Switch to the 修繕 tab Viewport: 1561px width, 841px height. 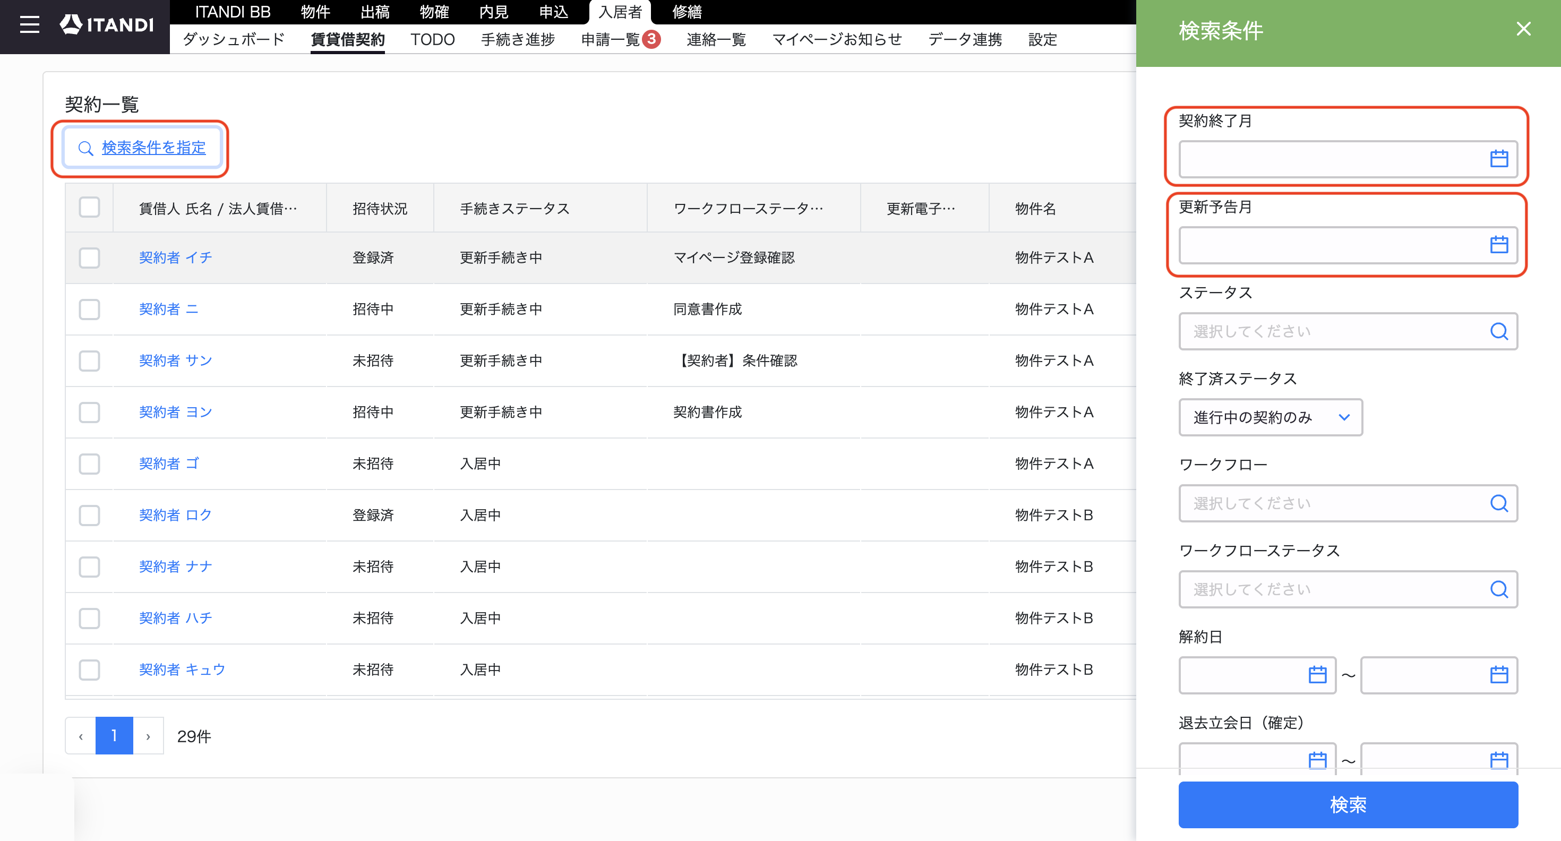pyautogui.click(x=687, y=12)
